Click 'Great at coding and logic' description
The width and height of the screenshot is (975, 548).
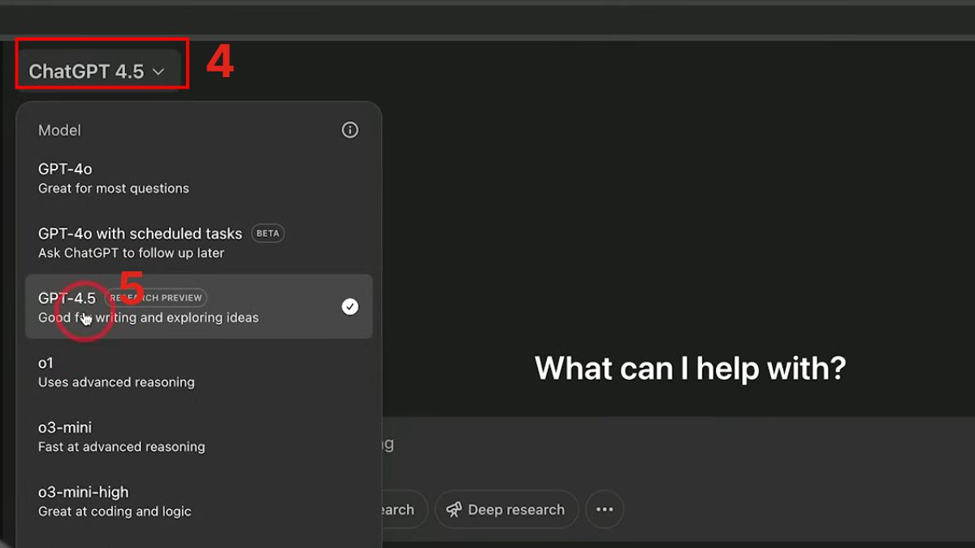115,511
